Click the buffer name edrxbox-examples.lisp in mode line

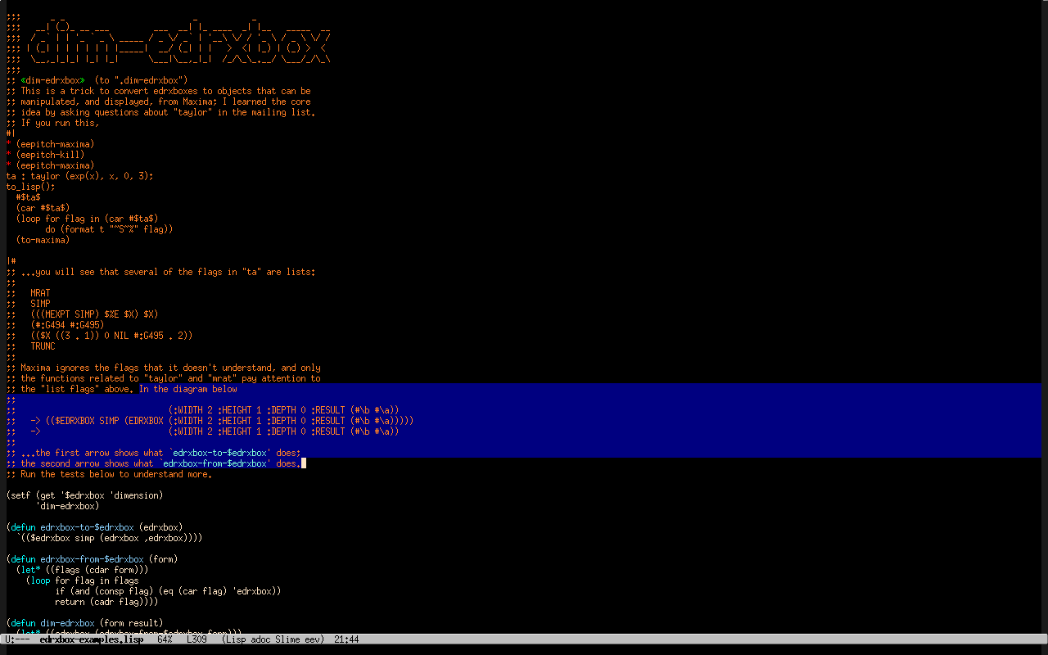click(91, 639)
